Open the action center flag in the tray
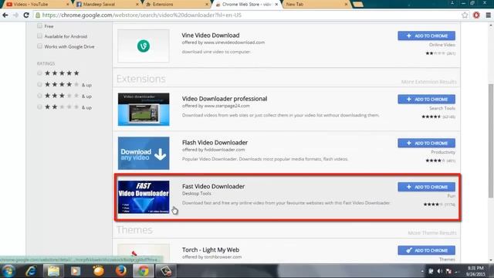 tap(448, 271)
